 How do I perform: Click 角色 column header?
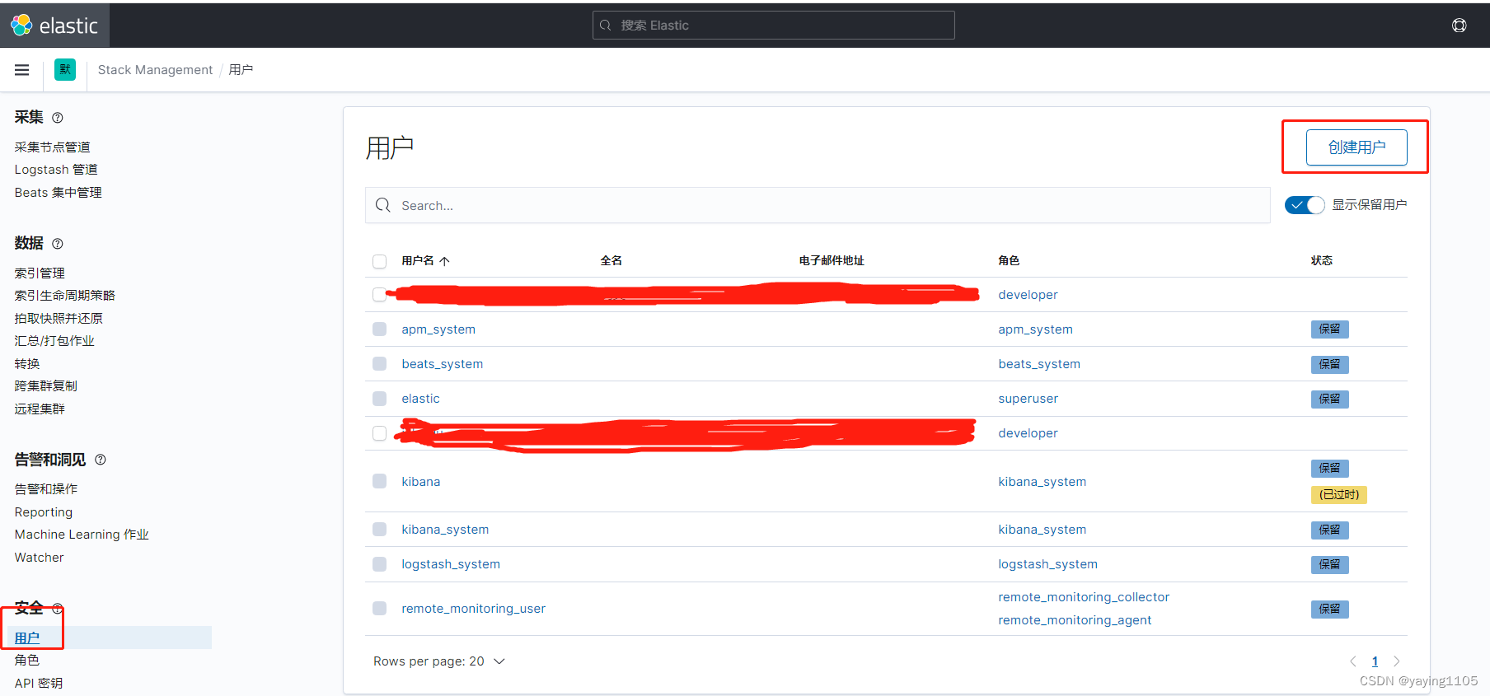pyautogui.click(x=1009, y=261)
